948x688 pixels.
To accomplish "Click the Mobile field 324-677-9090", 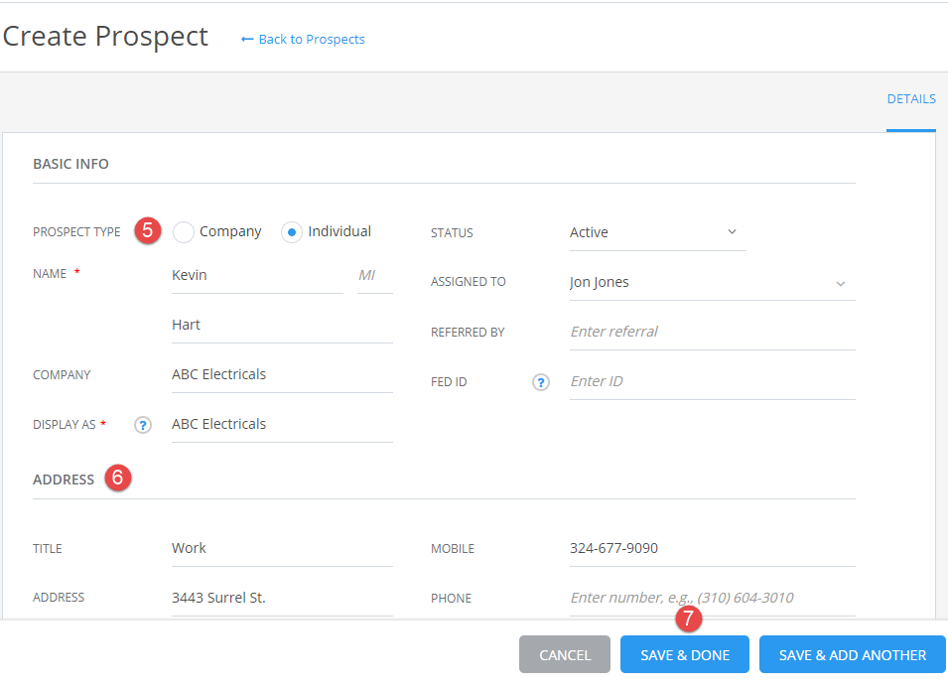I will pos(712,548).
